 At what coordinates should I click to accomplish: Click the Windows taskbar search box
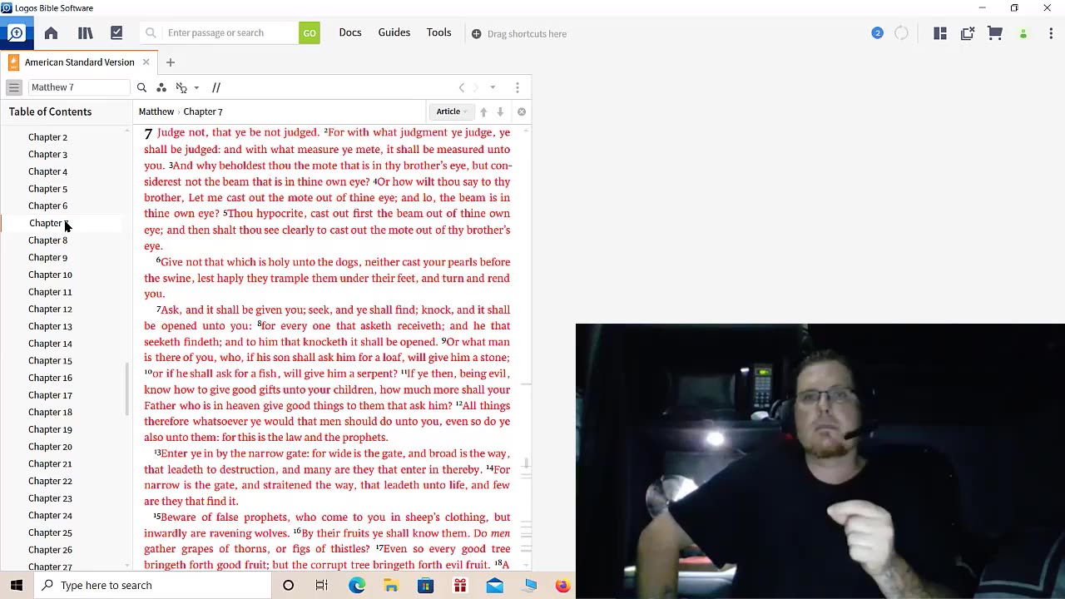tap(152, 586)
